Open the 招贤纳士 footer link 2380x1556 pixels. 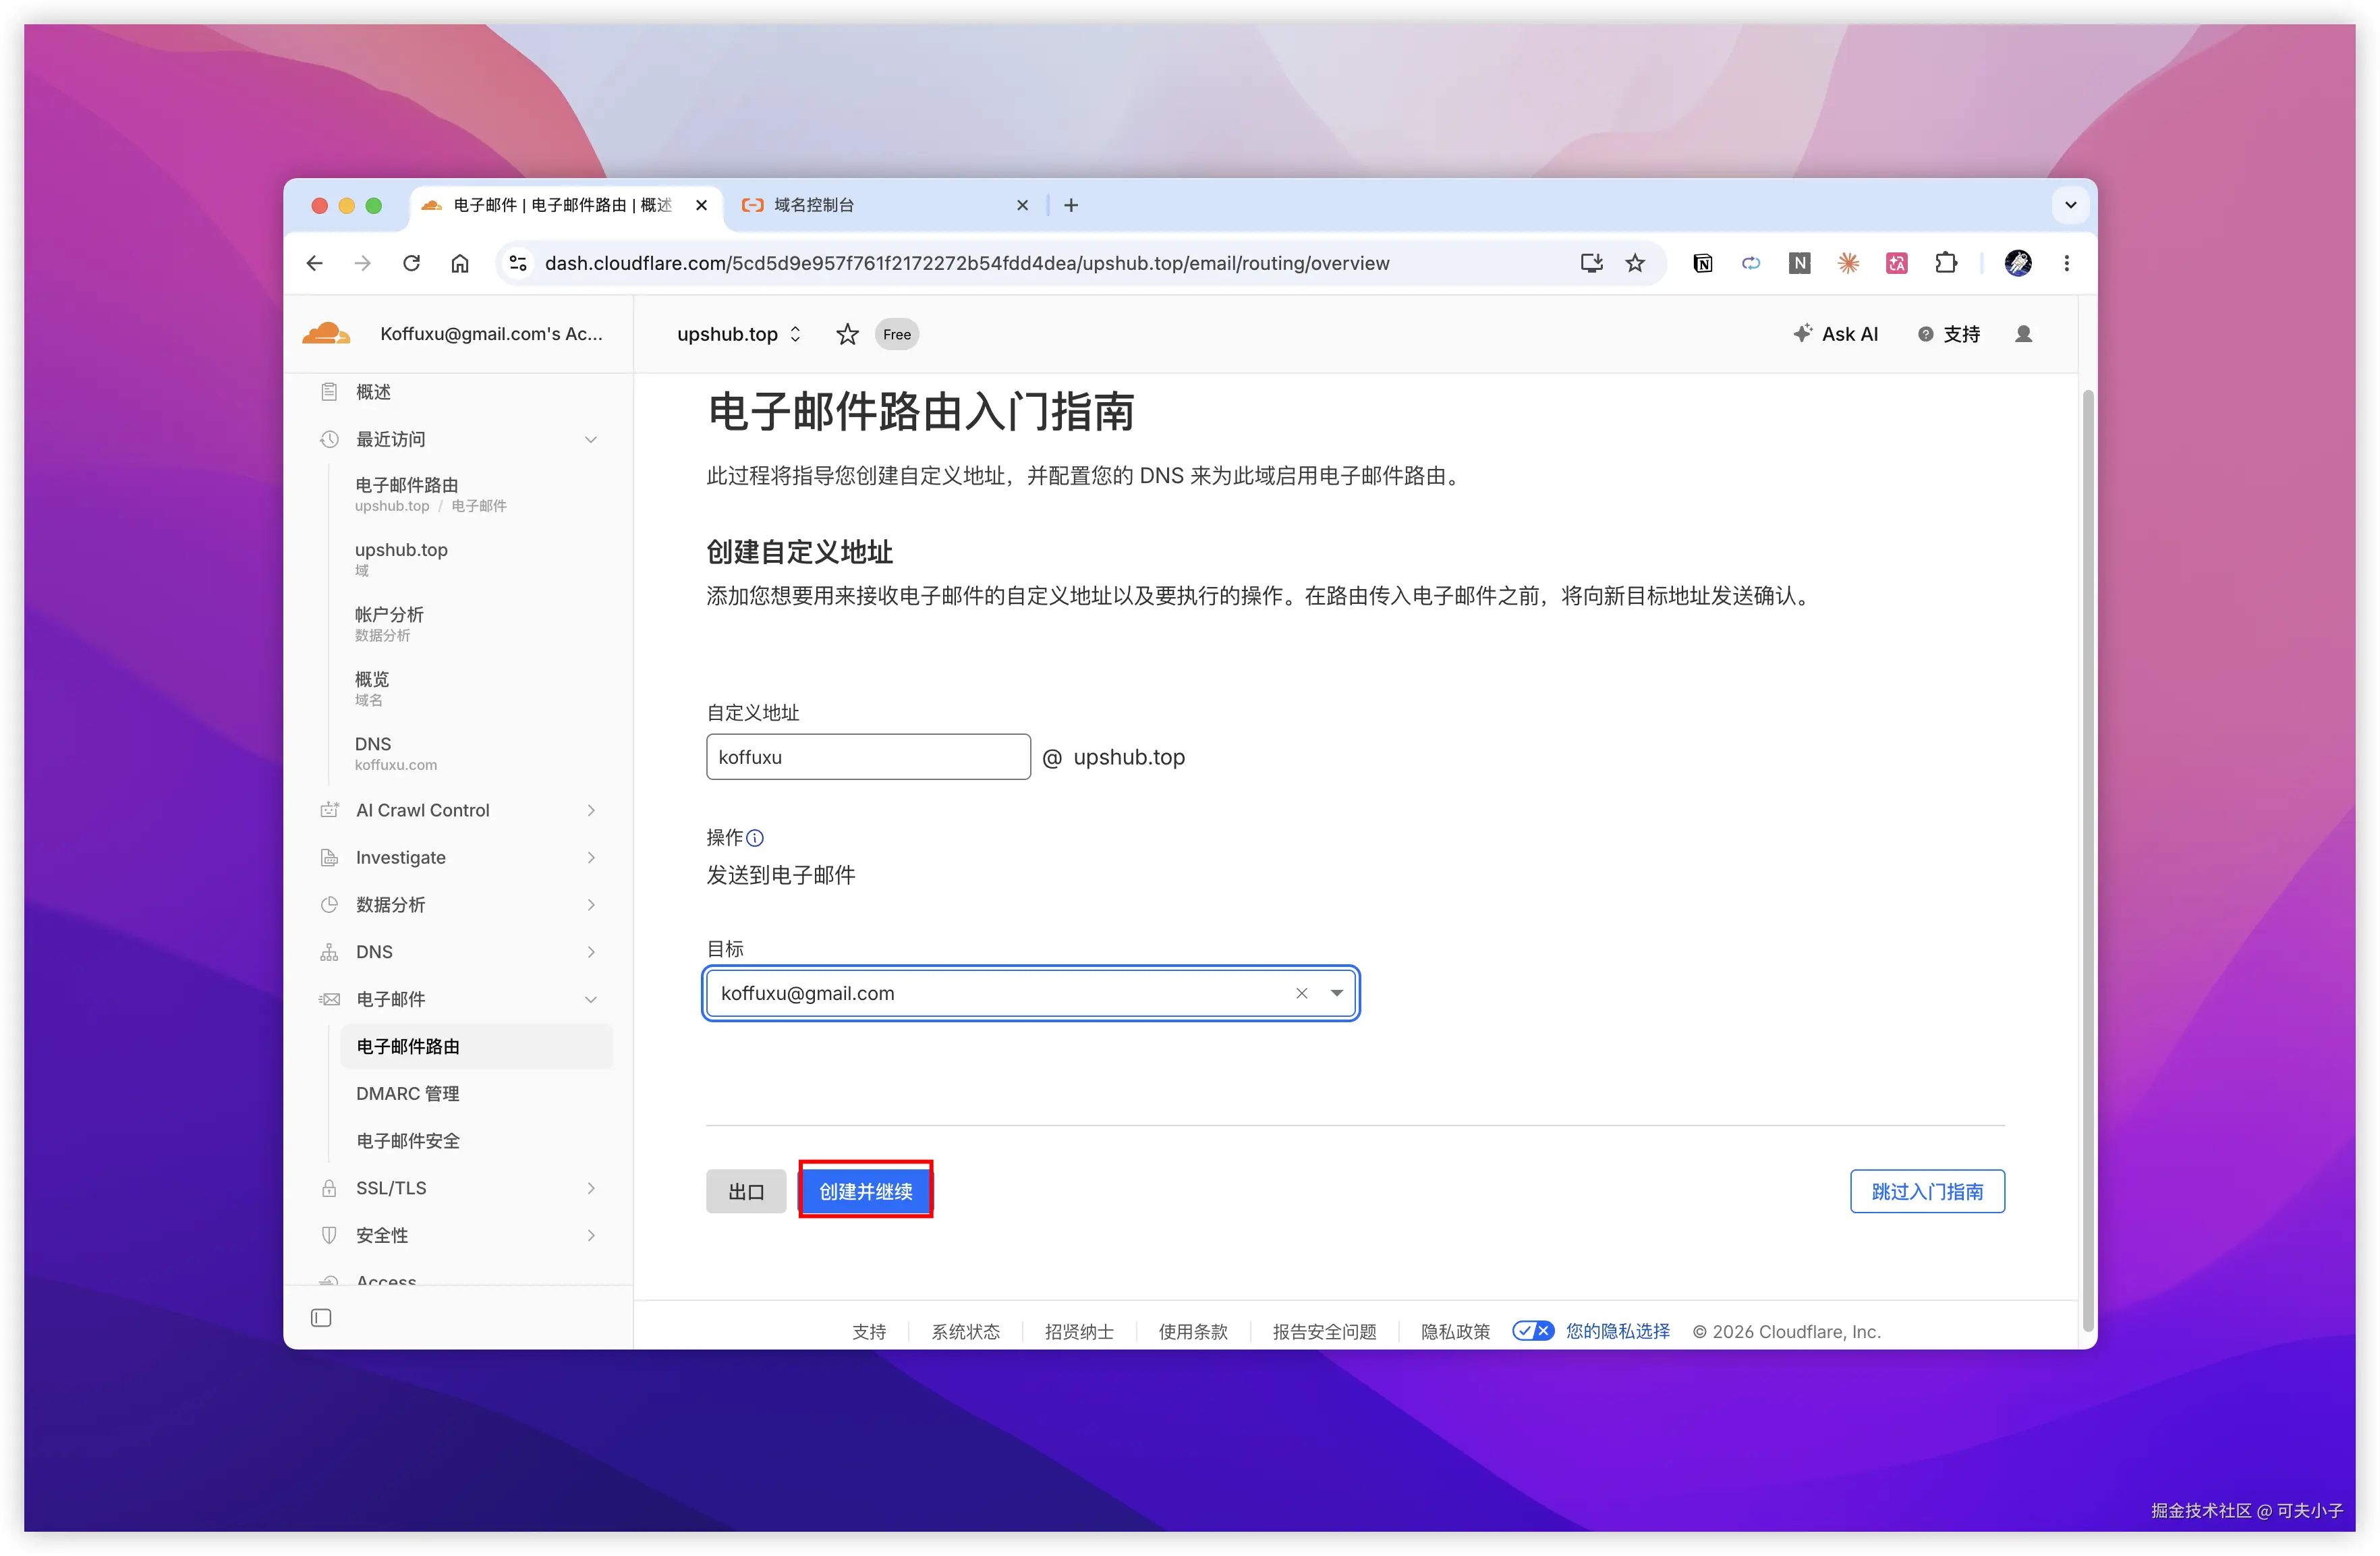pos(1079,1331)
